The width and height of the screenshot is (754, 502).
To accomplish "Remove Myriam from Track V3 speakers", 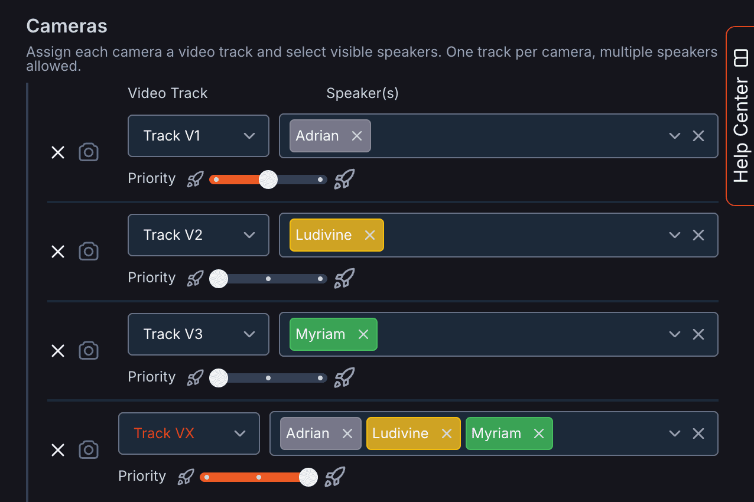I will [x=363, y=334].
